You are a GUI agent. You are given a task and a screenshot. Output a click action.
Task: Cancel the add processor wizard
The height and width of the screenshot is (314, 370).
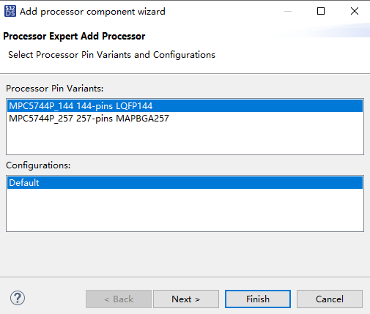(330, 299)
